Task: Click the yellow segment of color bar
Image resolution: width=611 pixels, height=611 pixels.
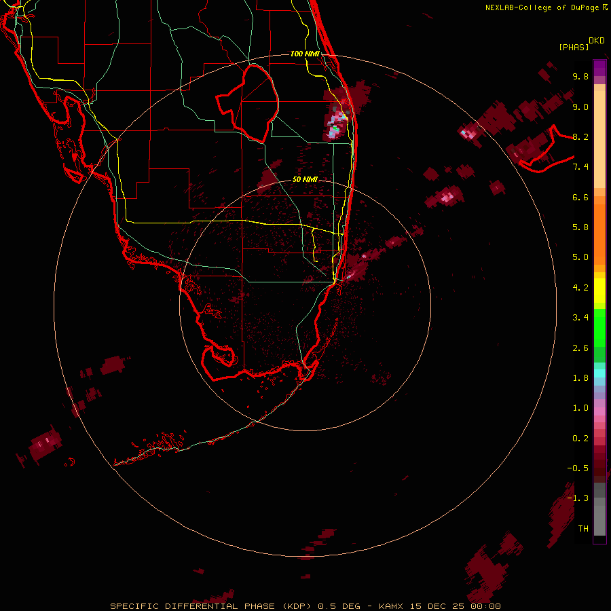Action: [x=599, y=291]
